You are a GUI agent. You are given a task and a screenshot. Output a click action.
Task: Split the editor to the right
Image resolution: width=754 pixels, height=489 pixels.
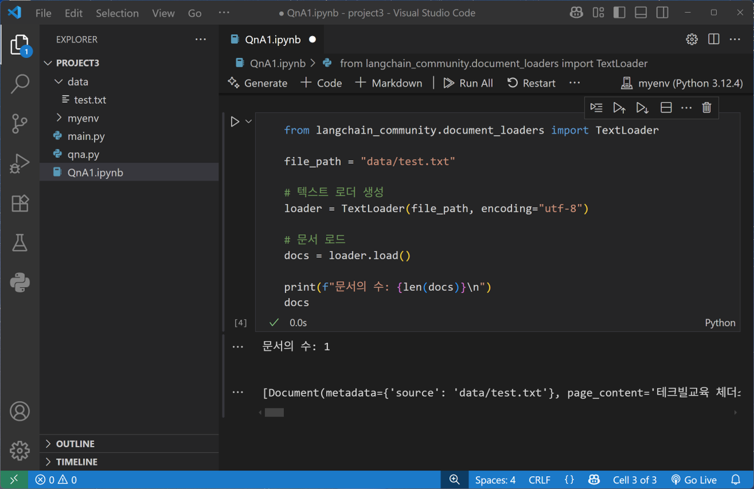click(x=713, y=39)
